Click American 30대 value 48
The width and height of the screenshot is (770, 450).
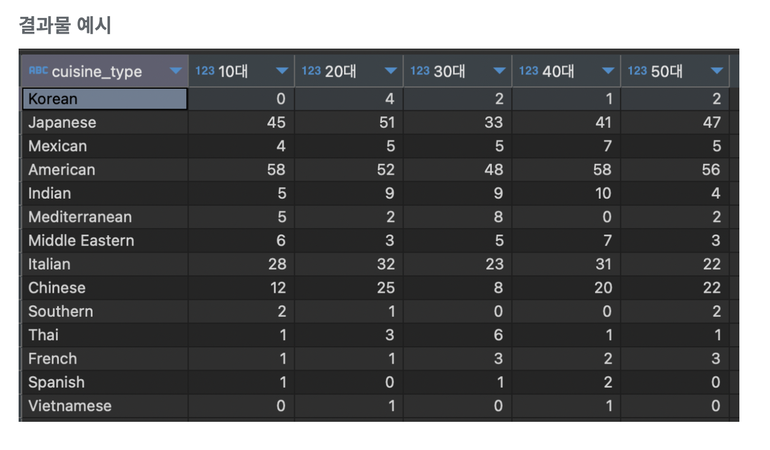click(494, 170)
